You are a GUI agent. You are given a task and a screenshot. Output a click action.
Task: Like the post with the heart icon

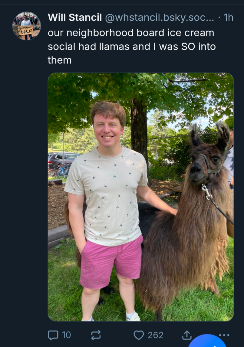(139, 335)
